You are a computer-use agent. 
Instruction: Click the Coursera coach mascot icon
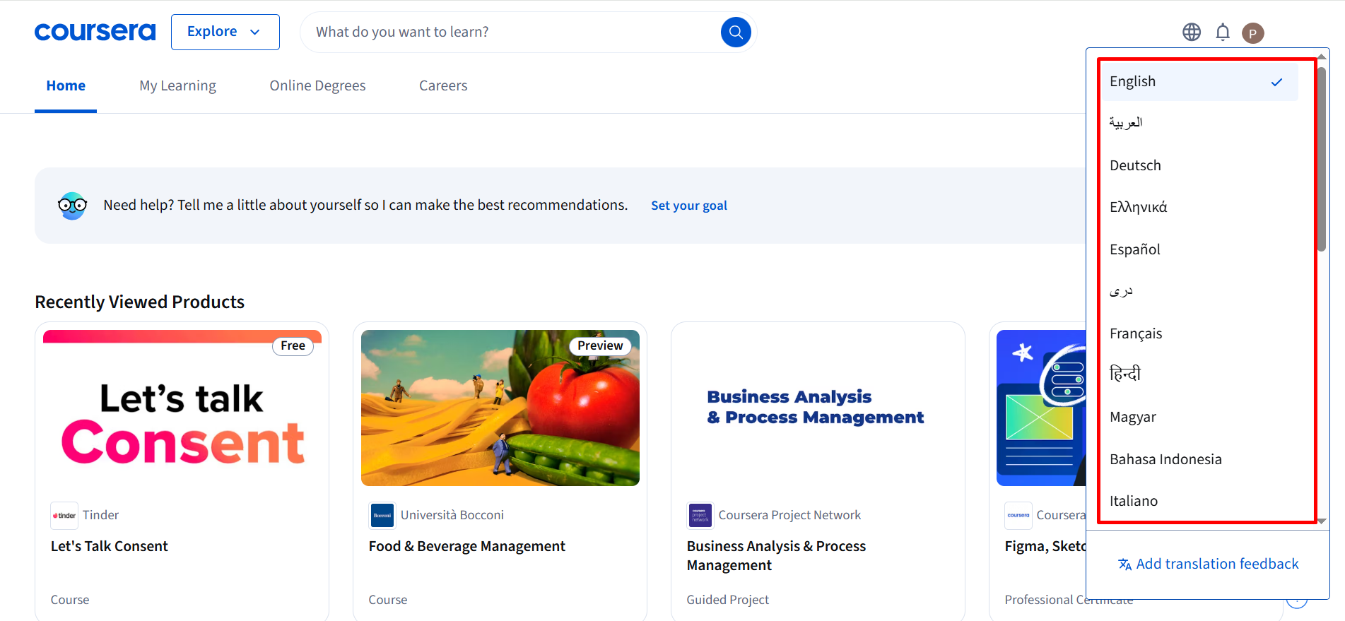point(72,206)
